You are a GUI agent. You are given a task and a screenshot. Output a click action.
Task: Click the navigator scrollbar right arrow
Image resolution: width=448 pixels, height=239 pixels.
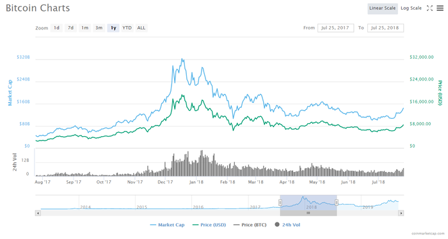(401, 213)
